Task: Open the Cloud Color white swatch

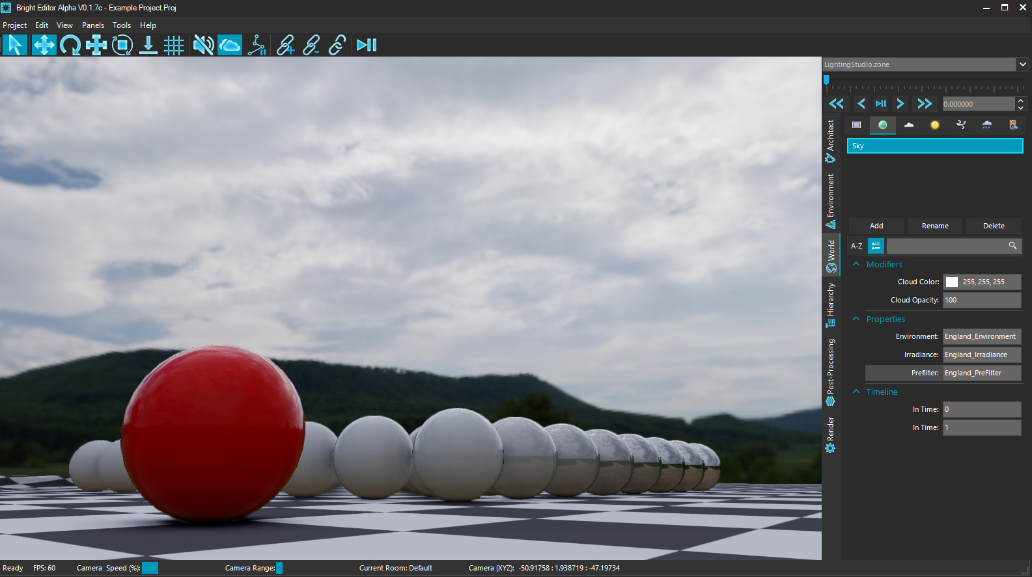Action: click(x=952, y=282)
